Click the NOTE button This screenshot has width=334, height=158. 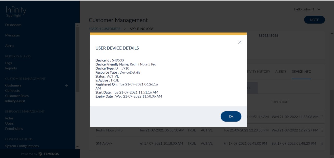click(x=314, y=20)
